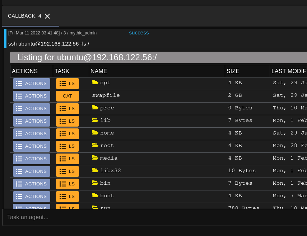307x236 pixels.
Task: Open the home folder icon
Action: [95, 133]
